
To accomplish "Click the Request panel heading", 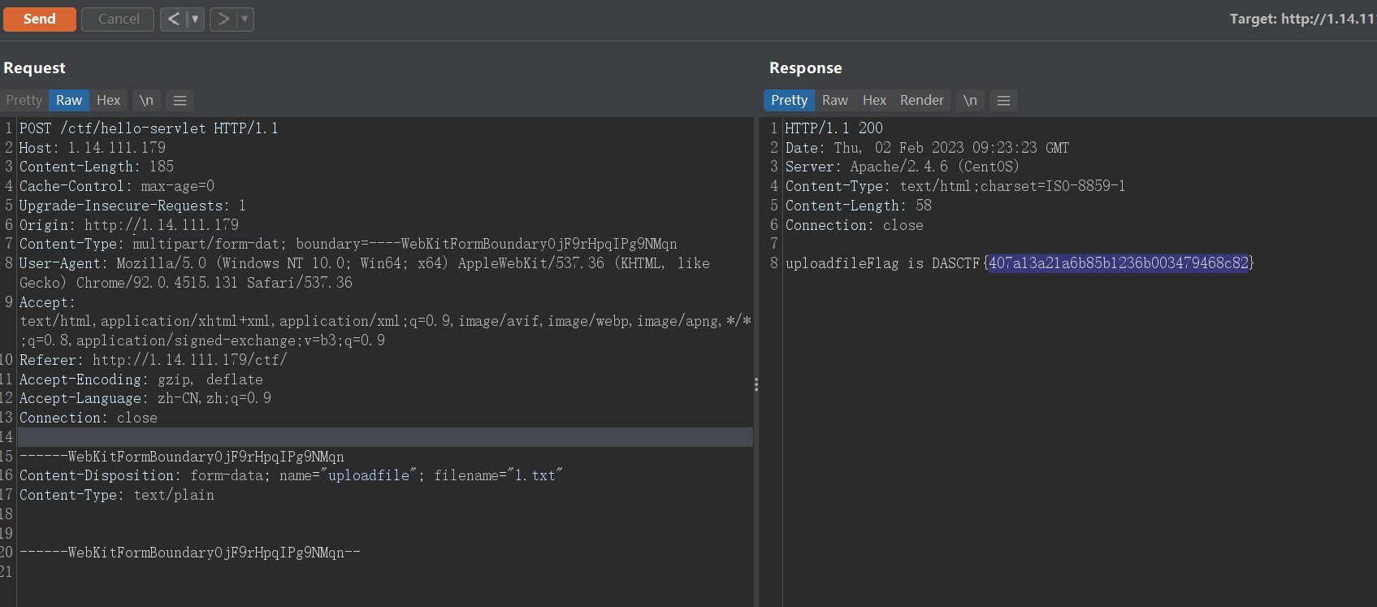I will [34, 68].
